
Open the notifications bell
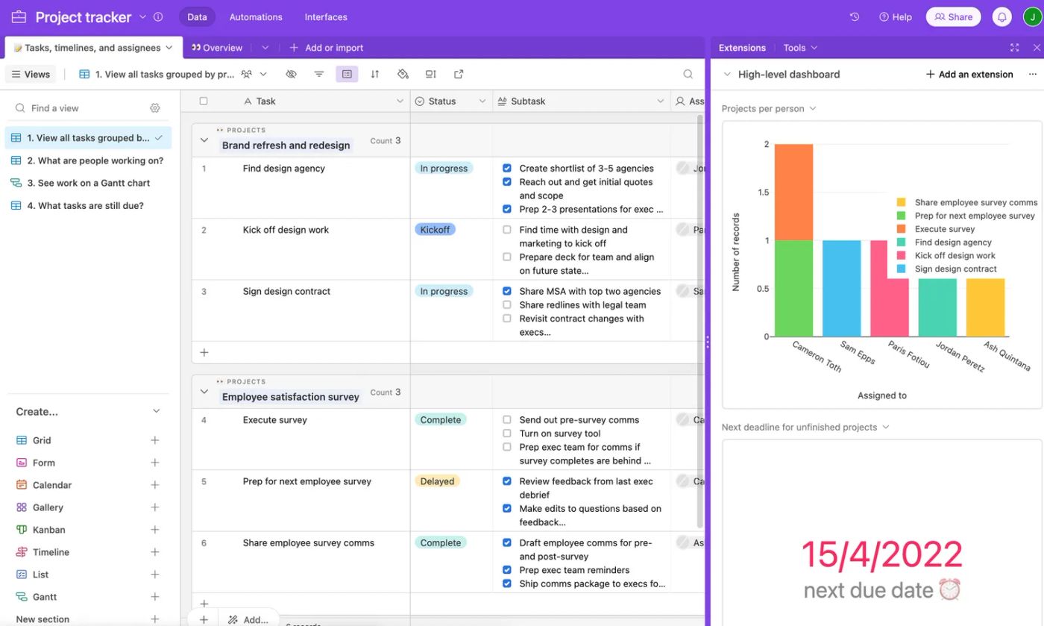coord(1001,16)
